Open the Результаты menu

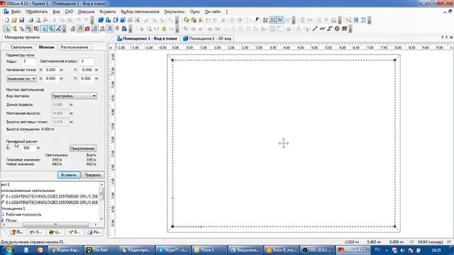pyautogui.click(x=175, y=12)
